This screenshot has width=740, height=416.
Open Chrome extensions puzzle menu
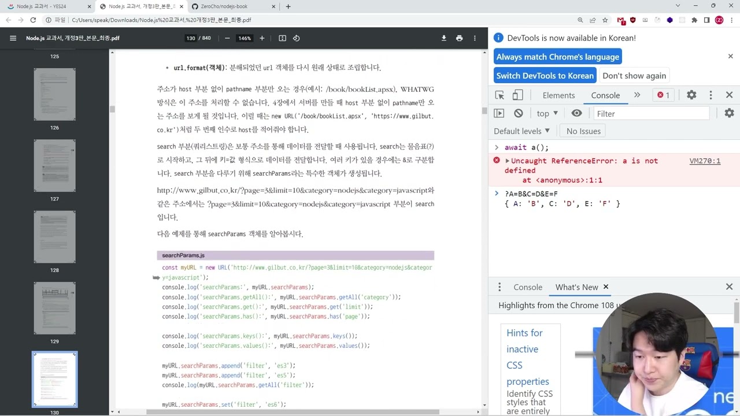tap(694, 20)
